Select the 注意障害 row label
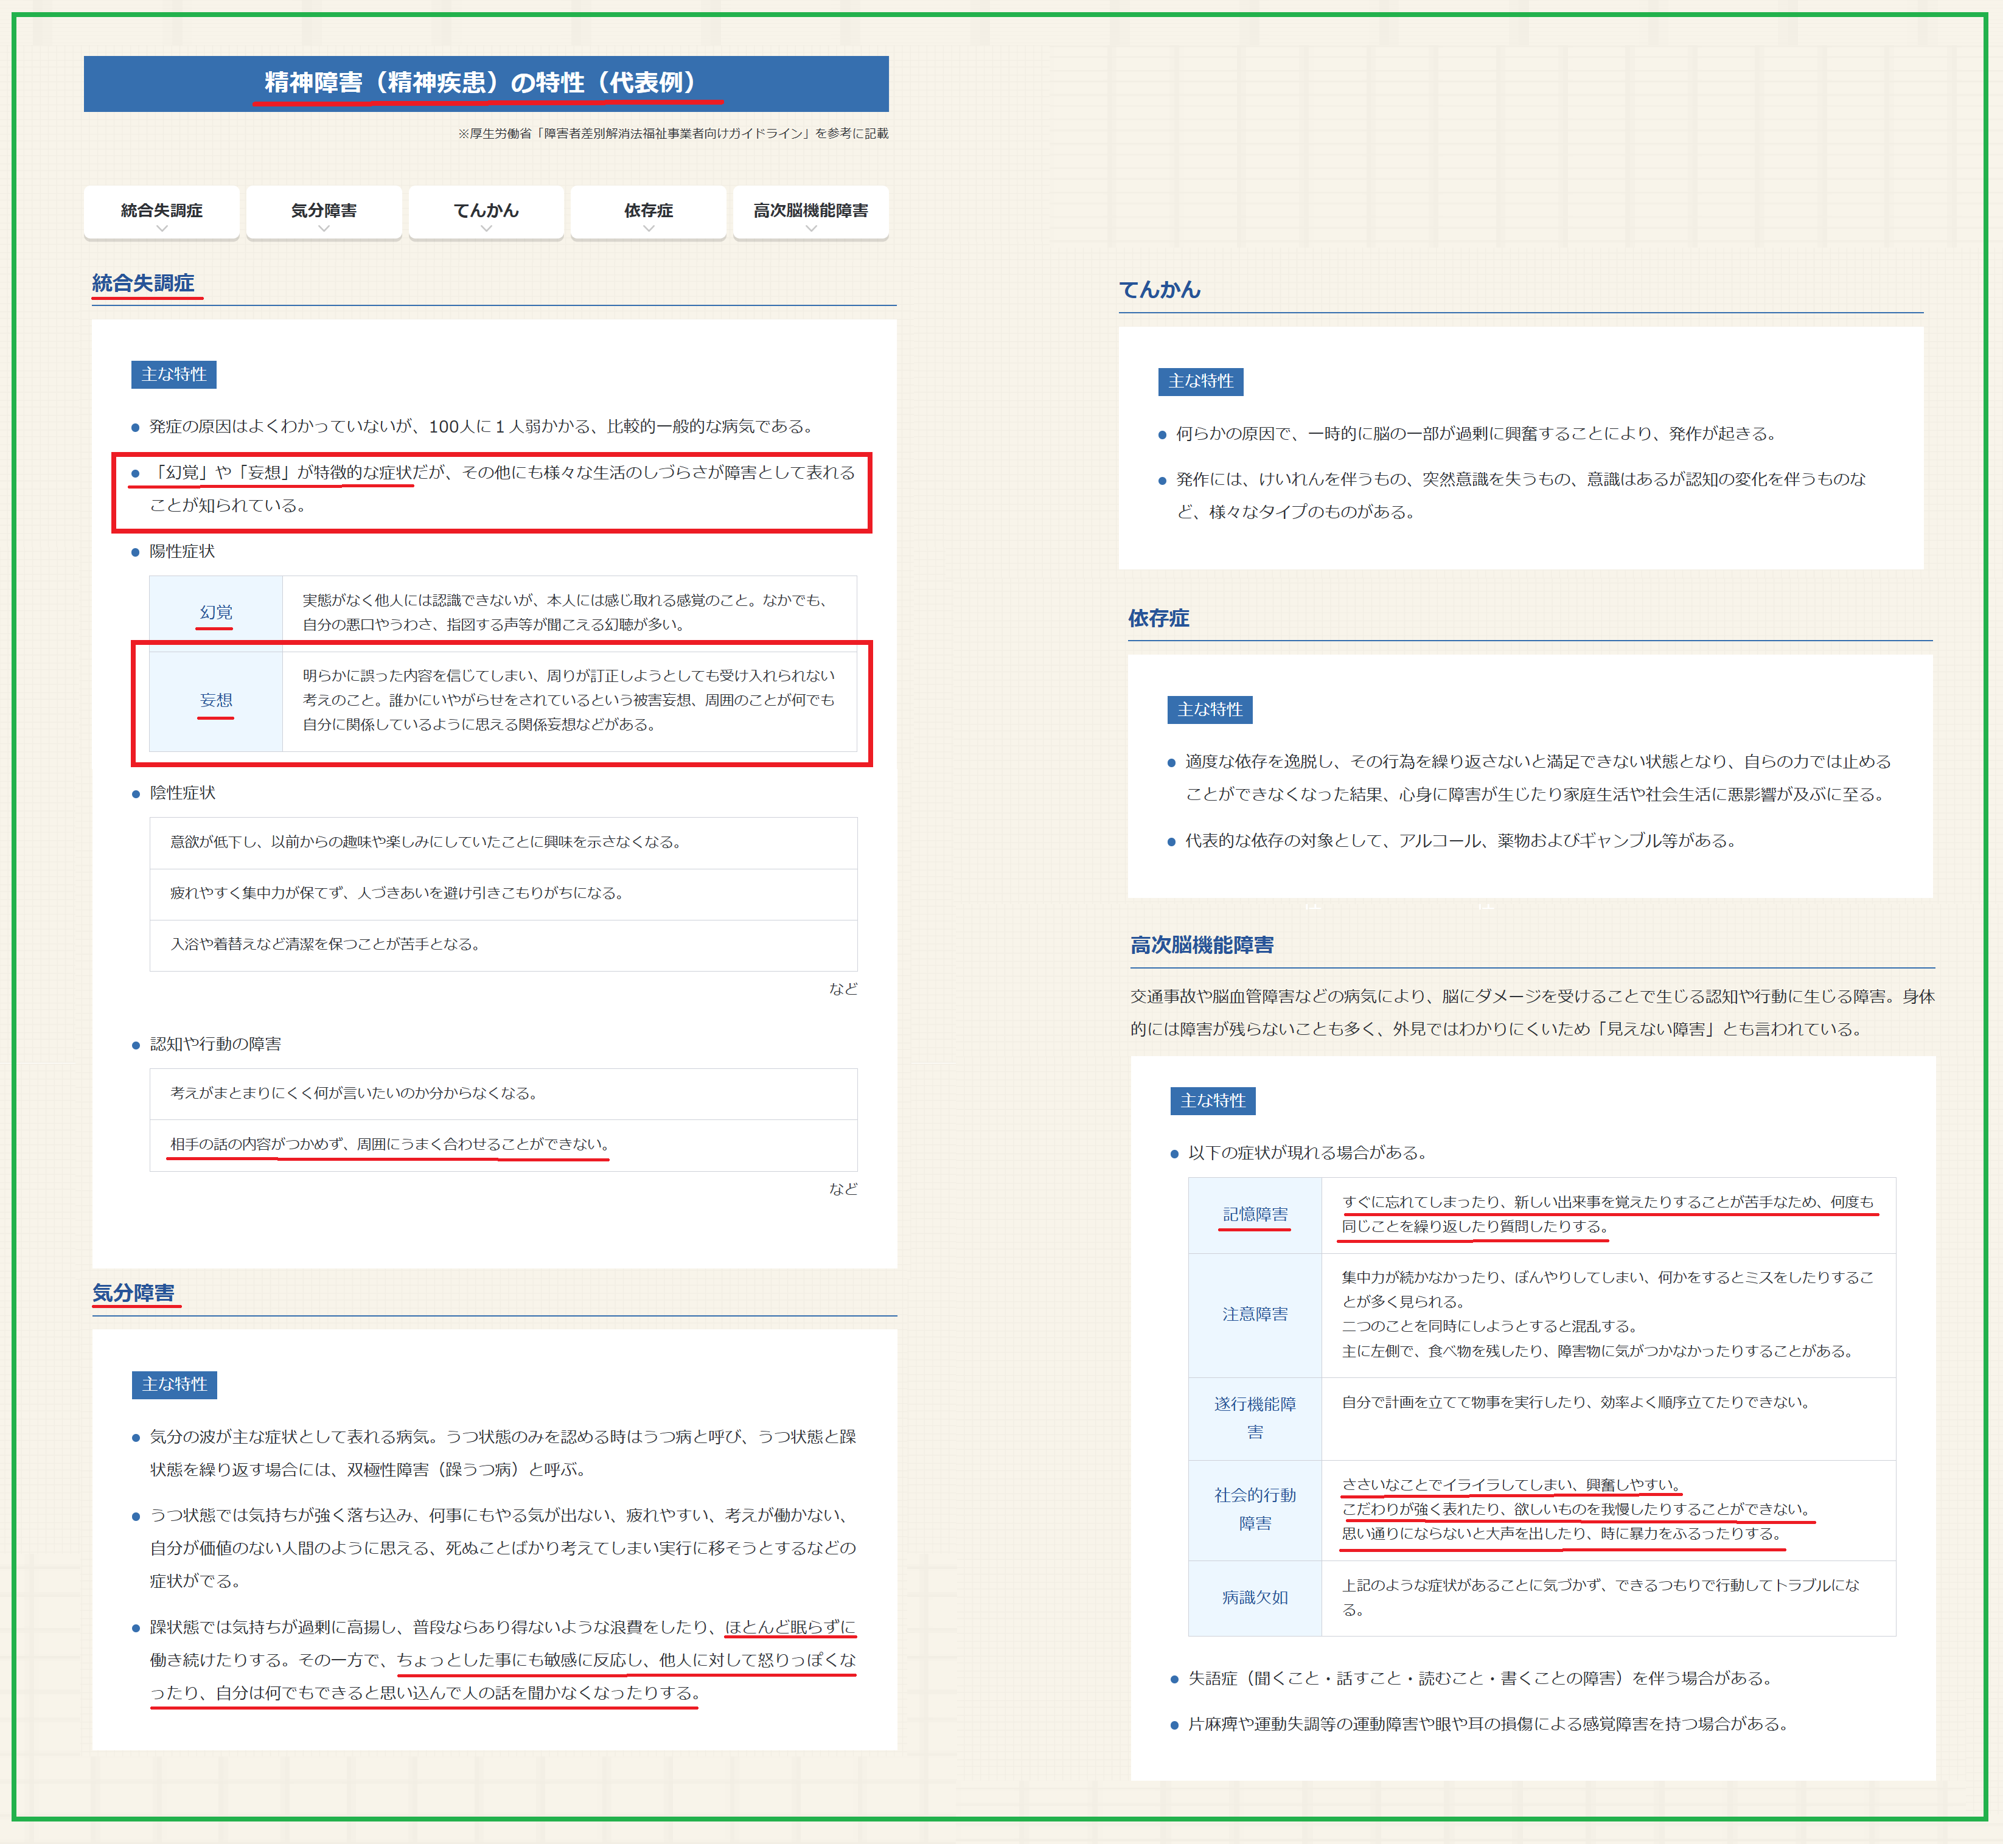Image resolution: width=2003 pixels, height=1844 pixels. [1255, 1314]
